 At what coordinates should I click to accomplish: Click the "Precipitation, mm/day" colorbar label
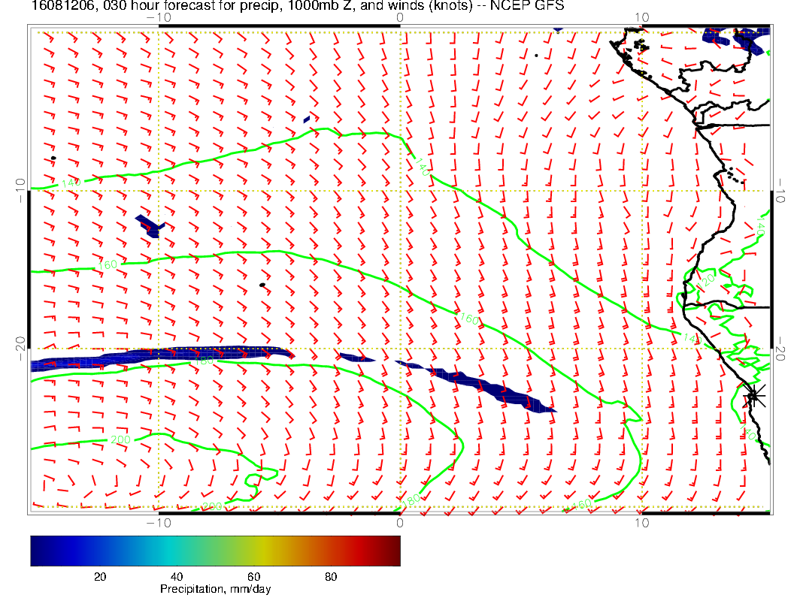coord(215,590)
